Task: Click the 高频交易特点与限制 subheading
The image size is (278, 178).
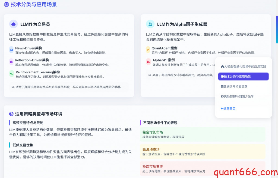Action: [28, 123]
